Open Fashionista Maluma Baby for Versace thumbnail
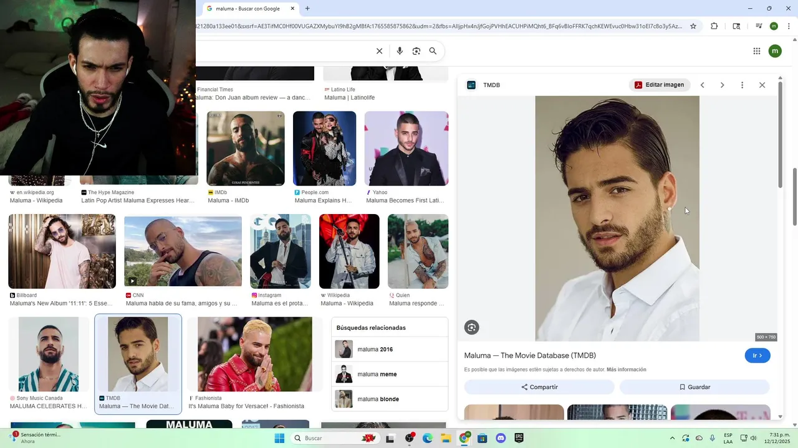The width and height of the screenshot is (798, 448). click(x=254, y=354)
